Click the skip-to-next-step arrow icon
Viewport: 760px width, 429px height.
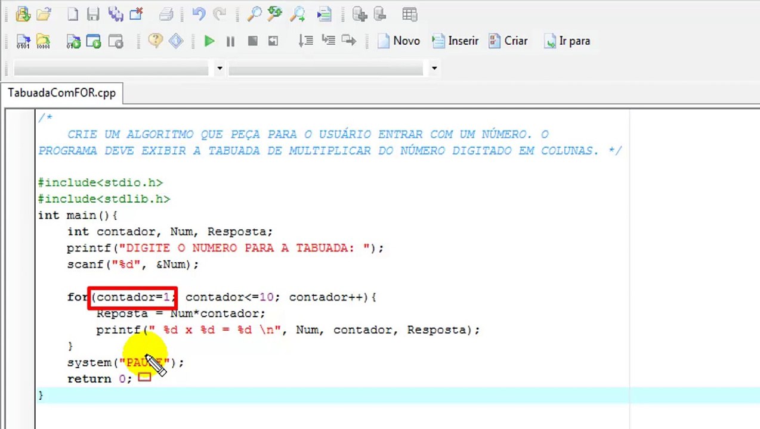click(x=349, y=41)
